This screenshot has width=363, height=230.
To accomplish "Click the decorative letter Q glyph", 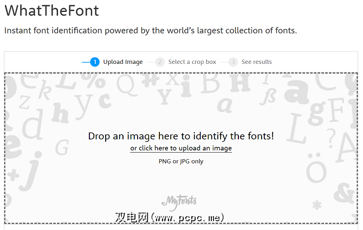I will [x=126, y=84].
